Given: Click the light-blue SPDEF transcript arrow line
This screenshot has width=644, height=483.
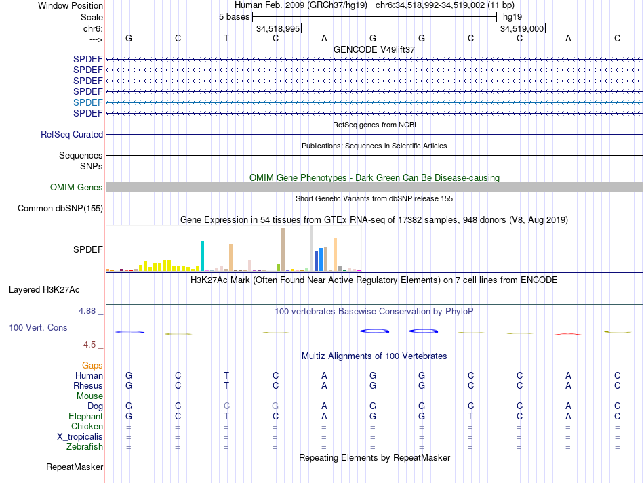Looking at the screenshot, I should point(374,102).
